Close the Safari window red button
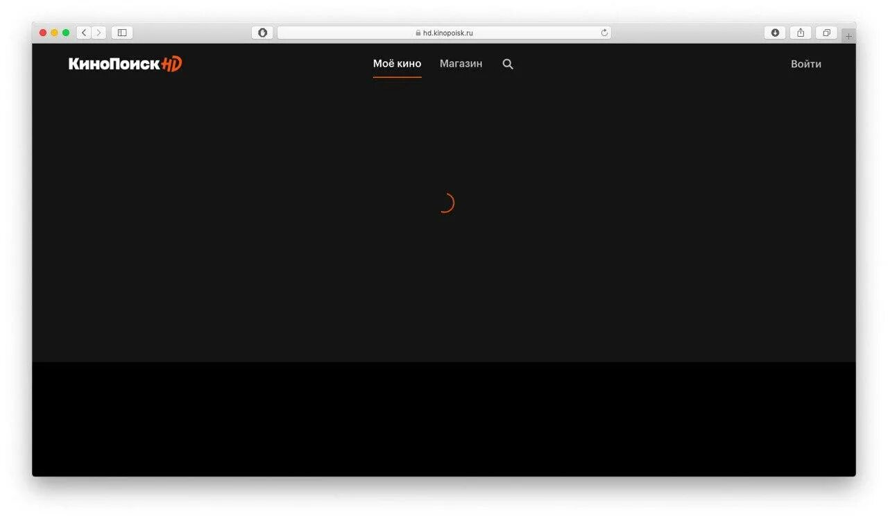888x519 pixels. click(x=43, y=33)
